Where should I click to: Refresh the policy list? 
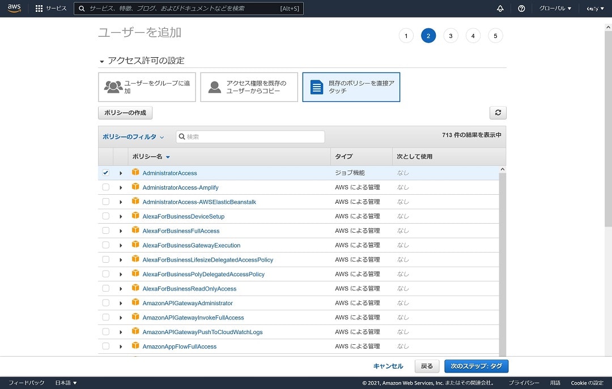click(x=498, y=112)
